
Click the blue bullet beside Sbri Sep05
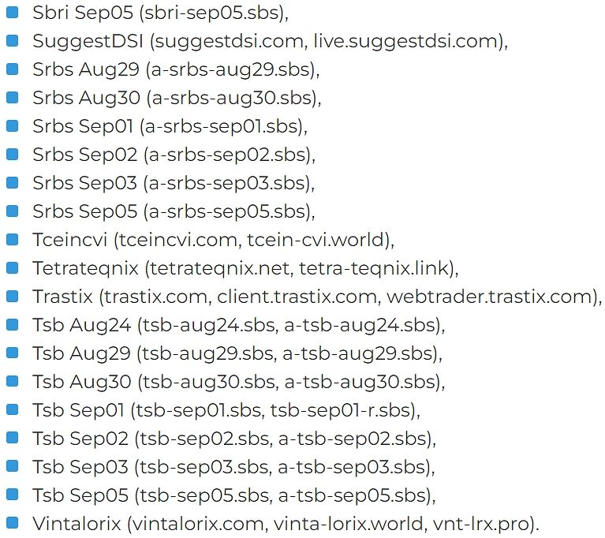tap(12, 12)
